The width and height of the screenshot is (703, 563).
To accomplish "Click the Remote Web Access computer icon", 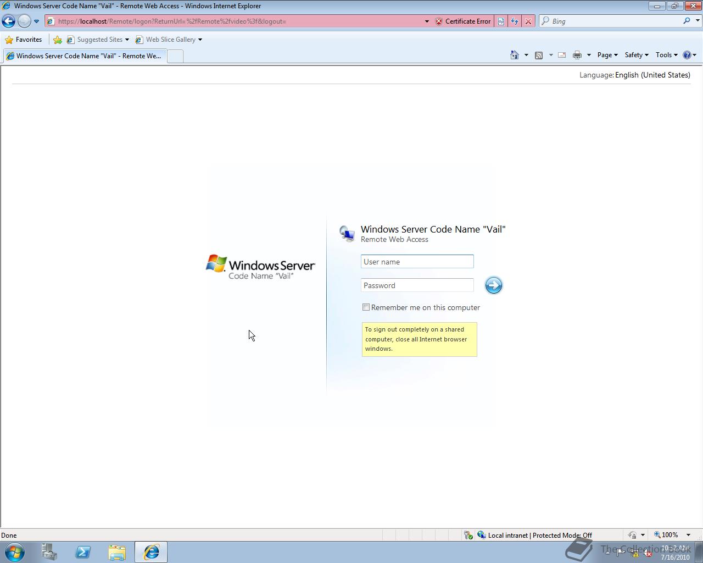I will tap(347, 234).
